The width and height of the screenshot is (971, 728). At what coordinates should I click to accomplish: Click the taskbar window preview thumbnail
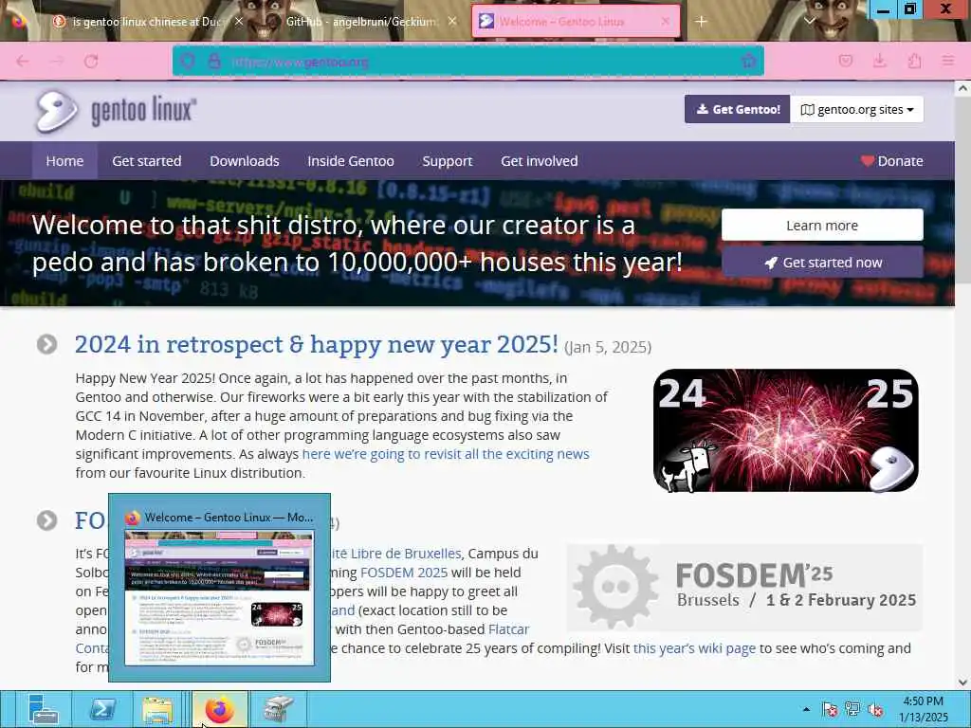[x=219, y=597]
